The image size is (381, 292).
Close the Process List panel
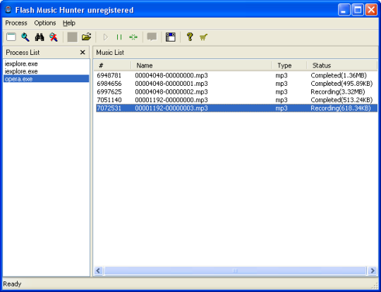coord(83,52)
